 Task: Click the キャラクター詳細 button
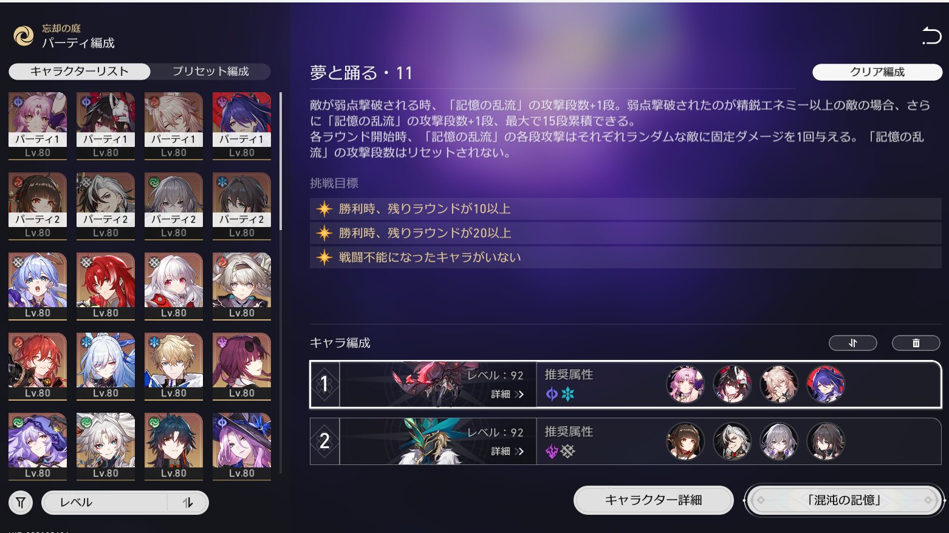point(654,500)
